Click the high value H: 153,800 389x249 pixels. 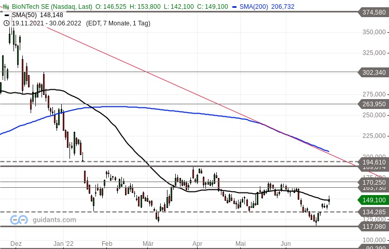click(x=145, y=7)
